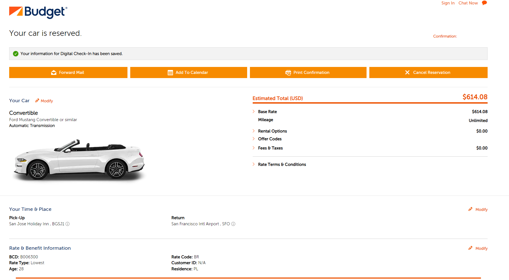This screenshot has height=280, width=509.
Task: Click the Your car is reserved heading
Action: click(x=45, y=33)
